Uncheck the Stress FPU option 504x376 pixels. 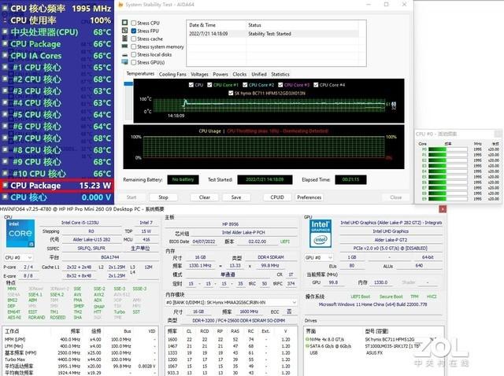(134, 31)
